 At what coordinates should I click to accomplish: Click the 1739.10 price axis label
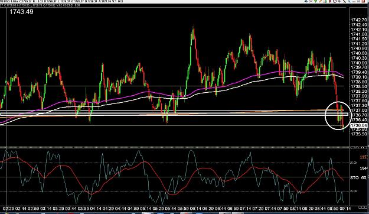click(x=358, y=77)
